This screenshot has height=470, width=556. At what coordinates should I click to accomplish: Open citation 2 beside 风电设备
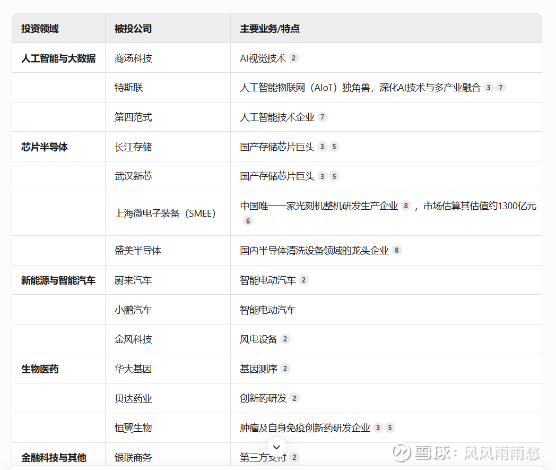[x=285, y=339]
